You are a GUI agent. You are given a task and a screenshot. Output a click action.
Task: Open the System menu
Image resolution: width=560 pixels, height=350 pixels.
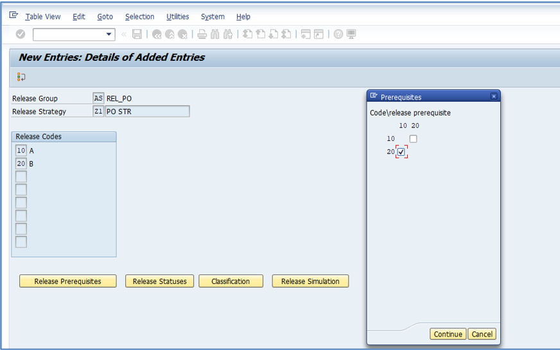tap(213, 17)
